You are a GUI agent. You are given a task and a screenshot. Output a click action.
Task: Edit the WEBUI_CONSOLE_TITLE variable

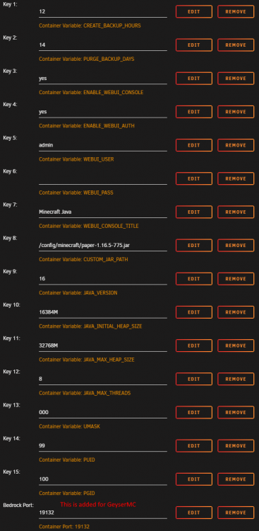tap(194, 212)
